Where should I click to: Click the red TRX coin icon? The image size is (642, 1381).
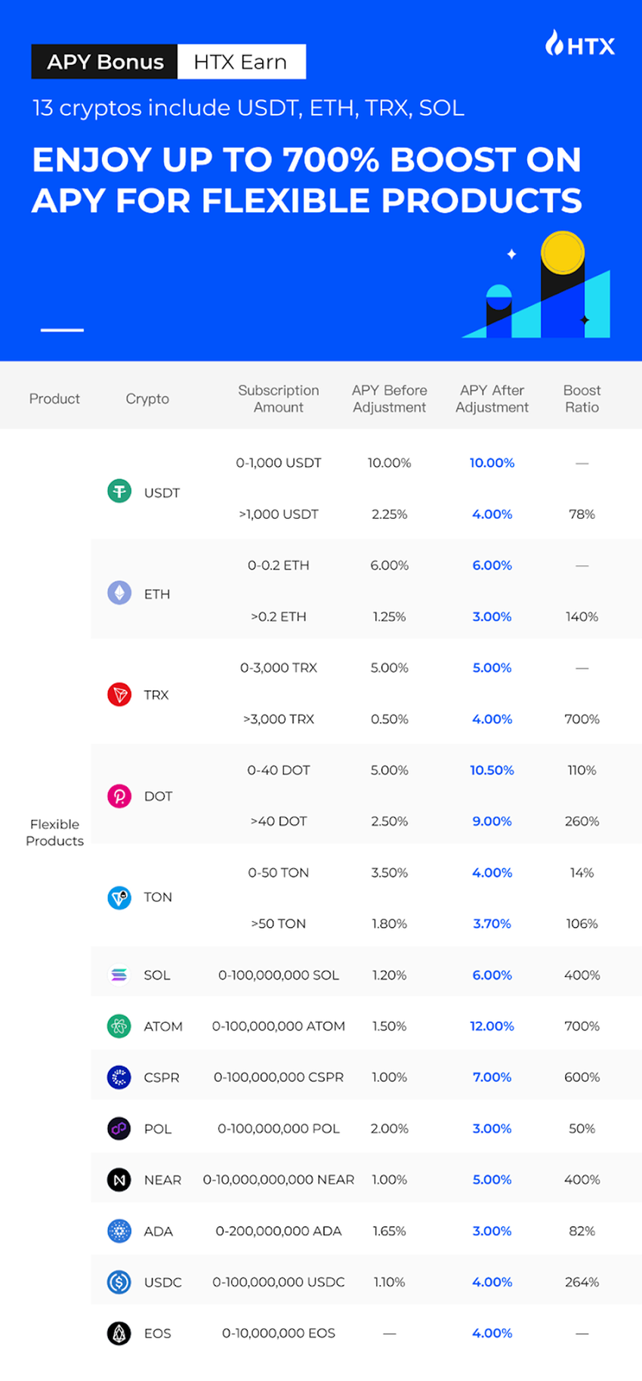[119, 694]
